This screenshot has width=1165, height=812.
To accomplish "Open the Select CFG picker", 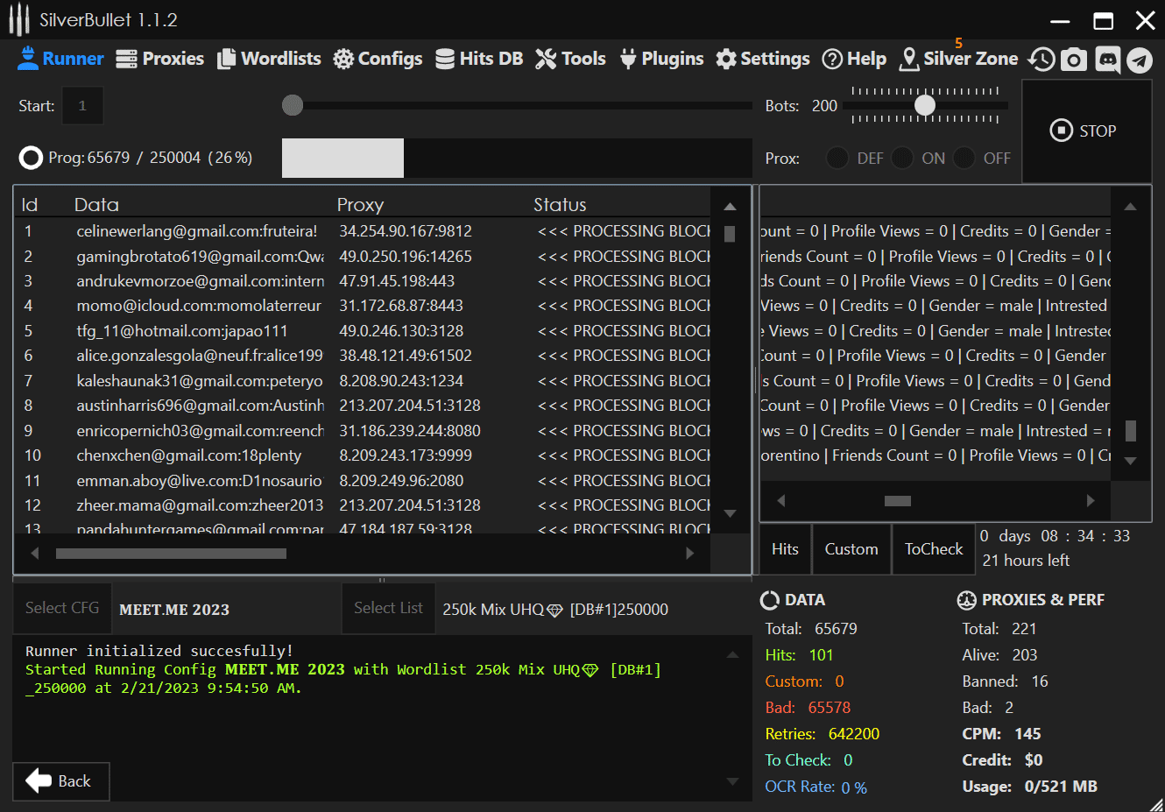I will (x=62, y=608).
